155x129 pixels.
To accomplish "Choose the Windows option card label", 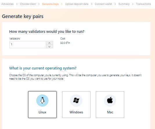I will pyautogui.click(x=76, y=112).
